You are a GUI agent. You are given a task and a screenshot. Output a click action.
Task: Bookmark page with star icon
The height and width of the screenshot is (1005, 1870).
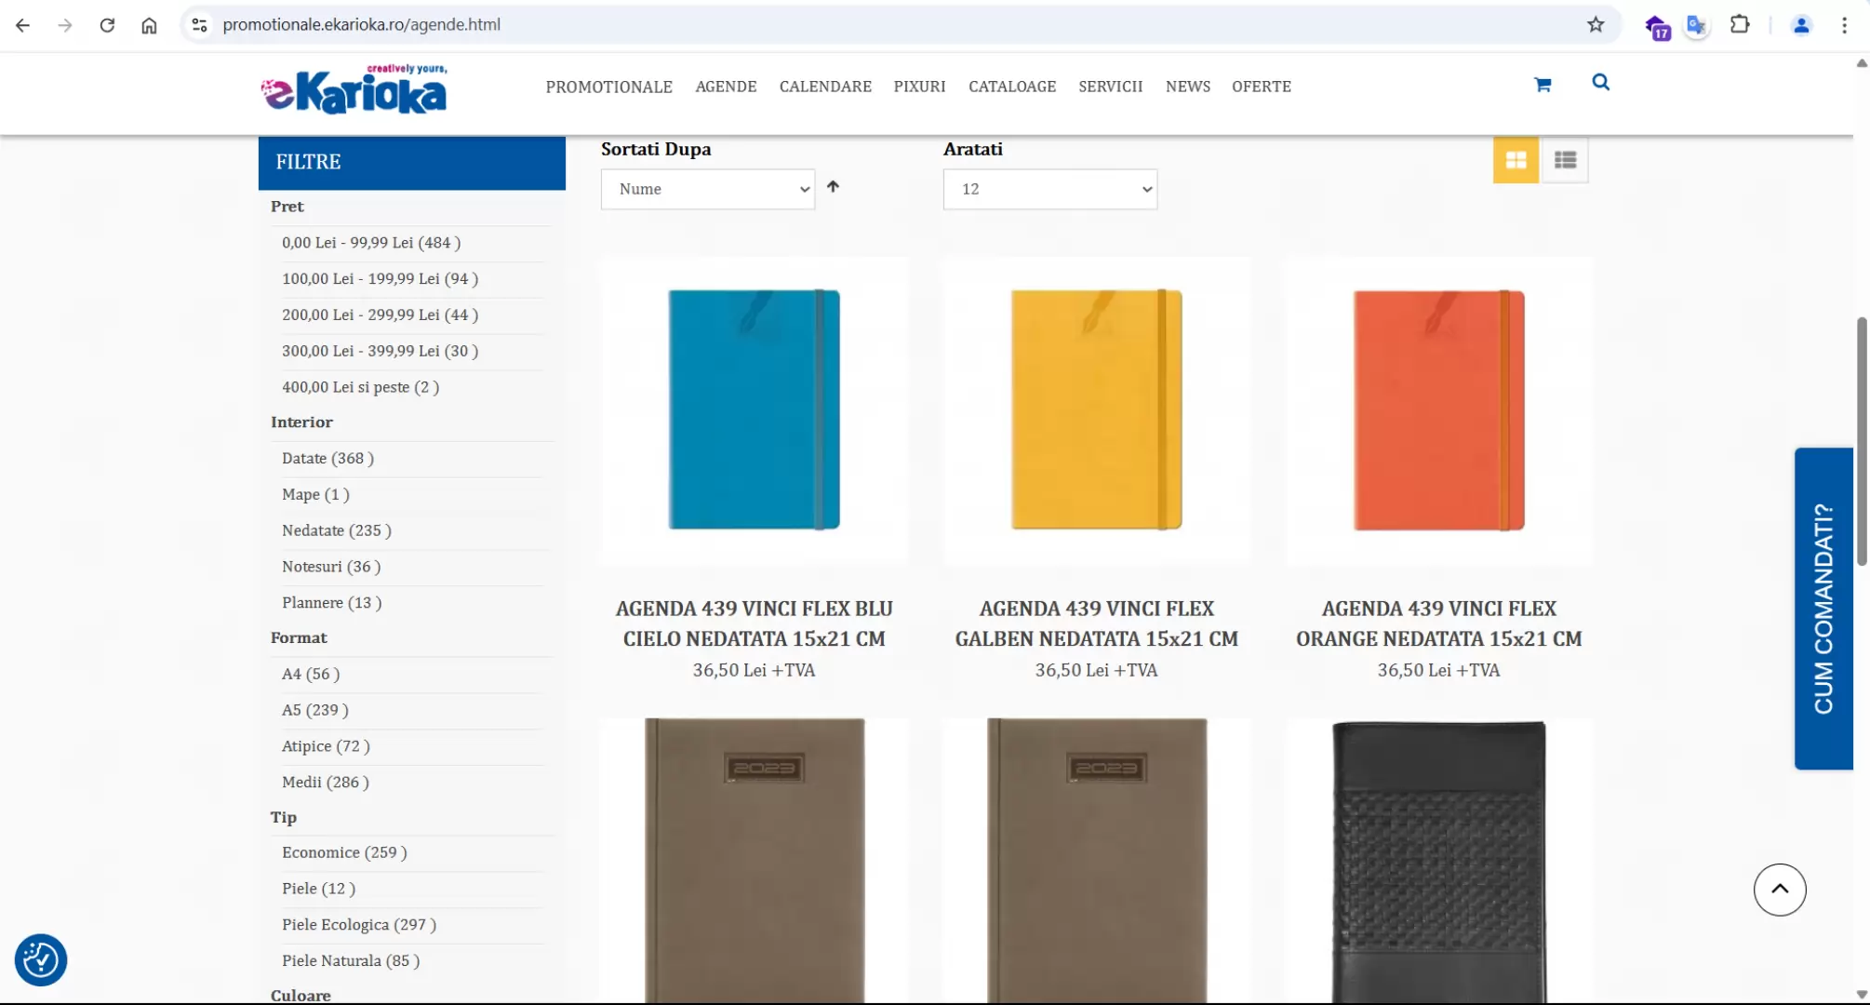pyautogui.click(x=1596, y=25)
